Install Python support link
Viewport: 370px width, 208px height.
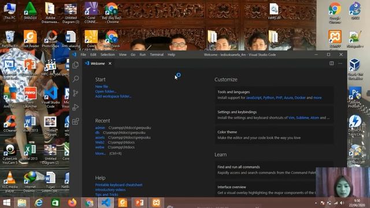point(268,98)
